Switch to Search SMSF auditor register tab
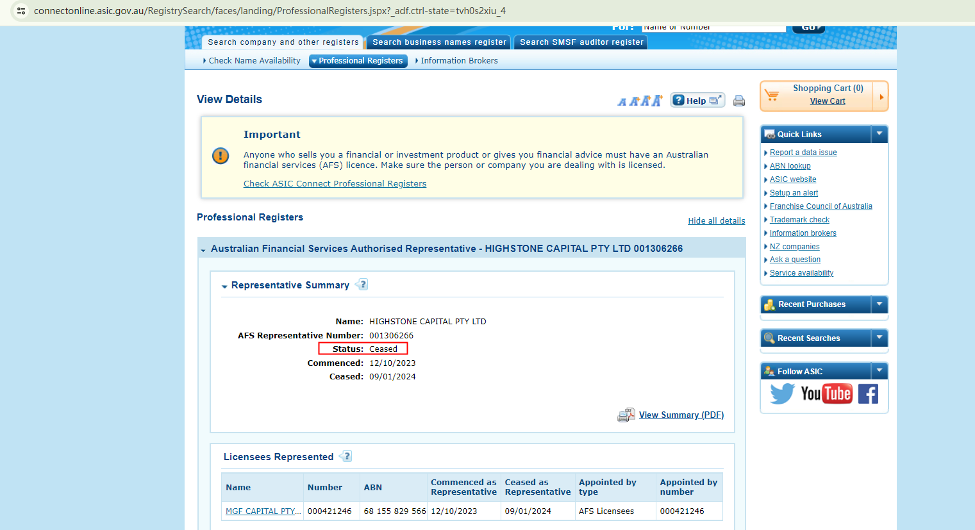975x530 pixels. 581,42
